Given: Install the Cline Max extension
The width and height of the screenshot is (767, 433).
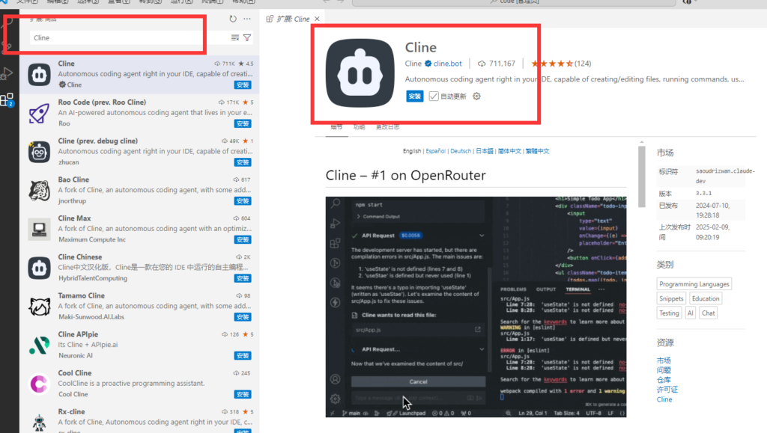Looking at the screenshot, I should point(243,240).
